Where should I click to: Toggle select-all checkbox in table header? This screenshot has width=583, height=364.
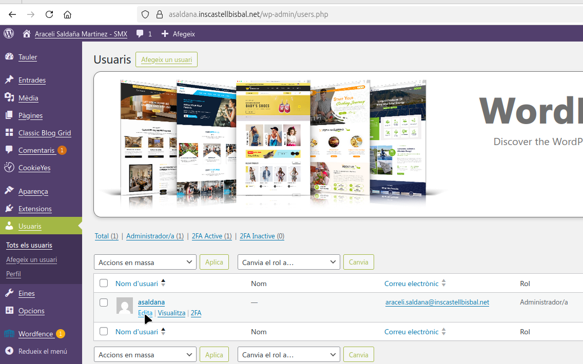(x=104, y=283)
